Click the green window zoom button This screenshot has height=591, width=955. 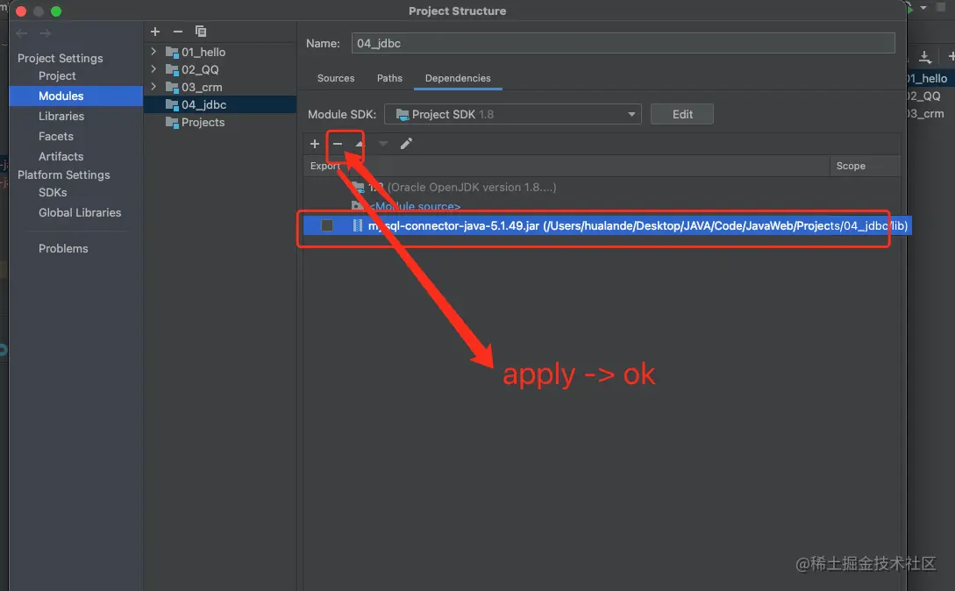[x=56, y=11]
